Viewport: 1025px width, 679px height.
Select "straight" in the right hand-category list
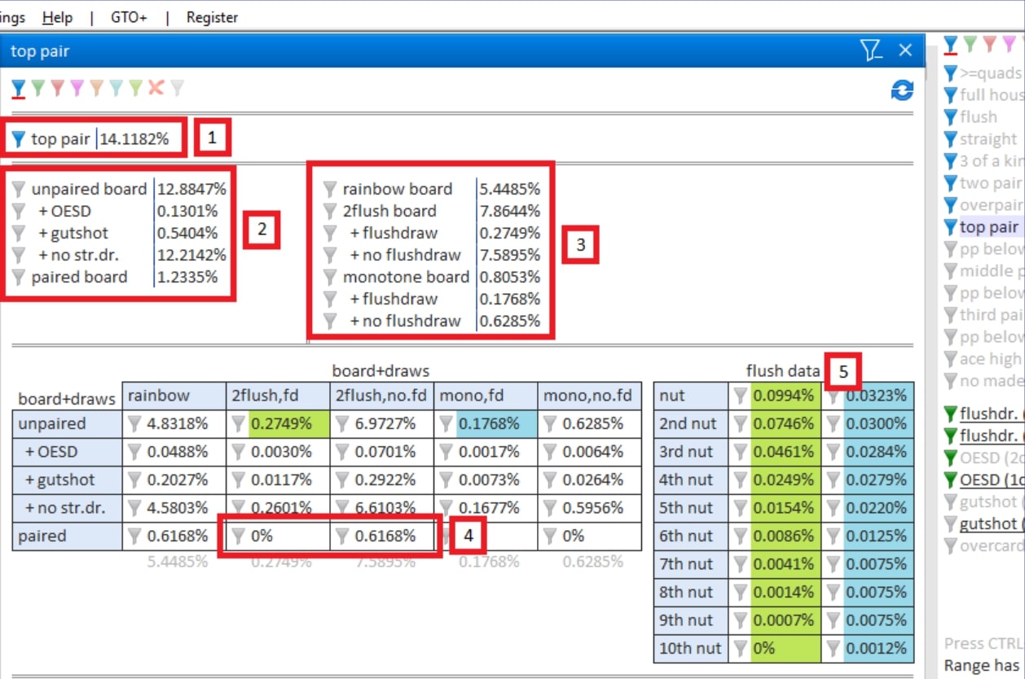[988, 139]
